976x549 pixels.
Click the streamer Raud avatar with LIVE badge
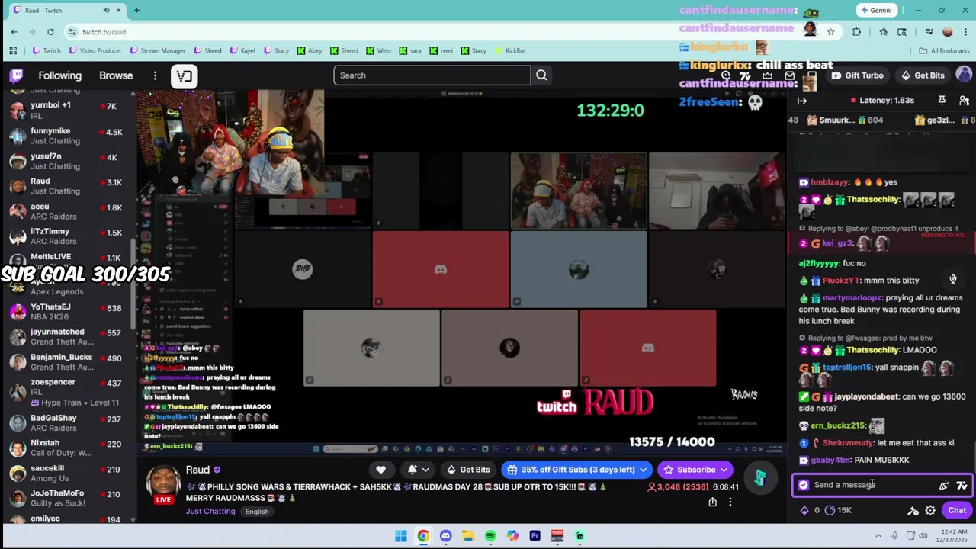[x=163, y=483]
